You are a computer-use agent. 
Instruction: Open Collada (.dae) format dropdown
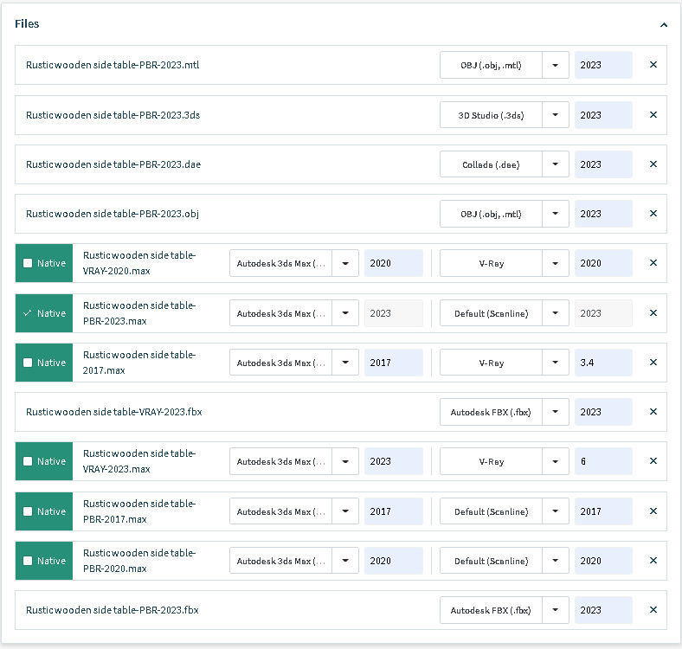pyautogui.click(x=556, y=164)
